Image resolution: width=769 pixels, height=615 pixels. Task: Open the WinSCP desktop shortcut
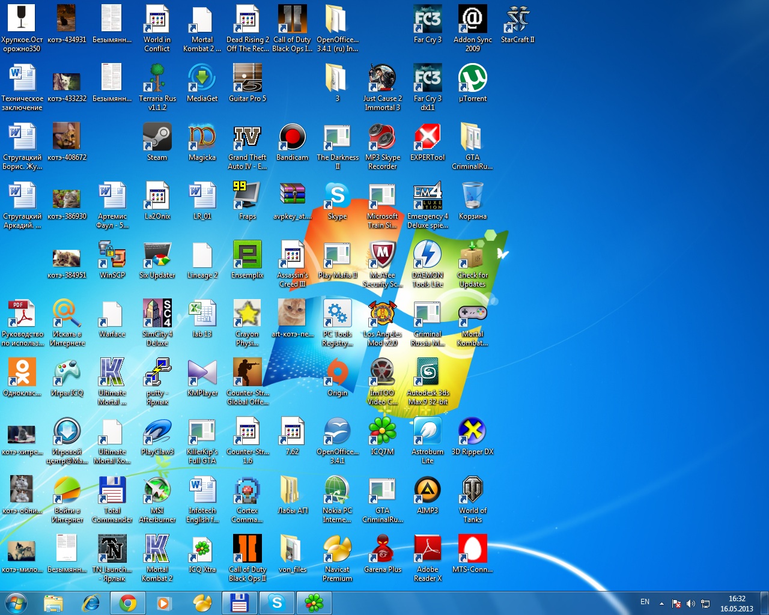[x=112, y=260]
